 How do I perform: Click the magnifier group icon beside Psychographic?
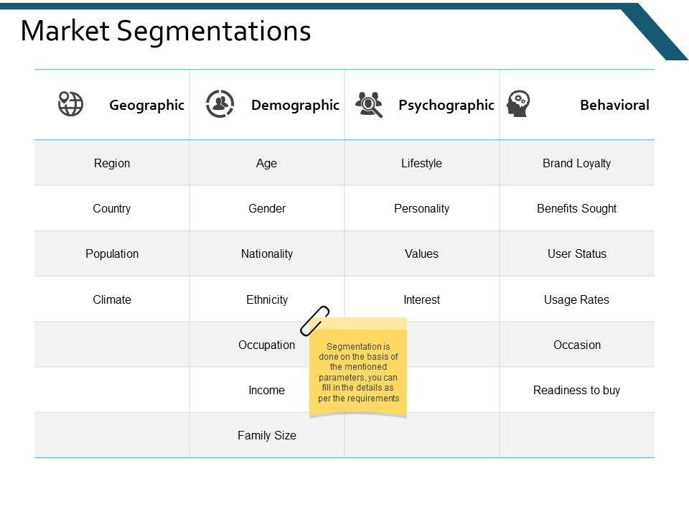(369, 104)
